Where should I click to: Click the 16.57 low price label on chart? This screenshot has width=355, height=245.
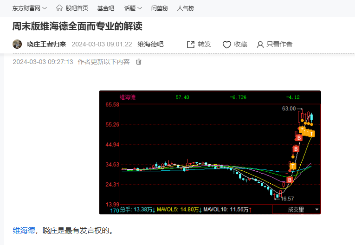[287, 199]
